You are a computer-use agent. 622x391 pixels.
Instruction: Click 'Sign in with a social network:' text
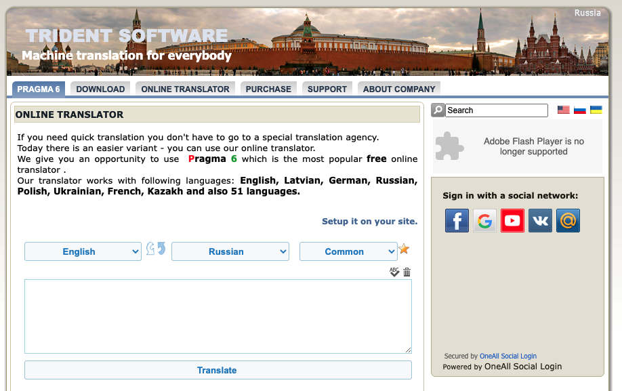(x=510, y=195)
